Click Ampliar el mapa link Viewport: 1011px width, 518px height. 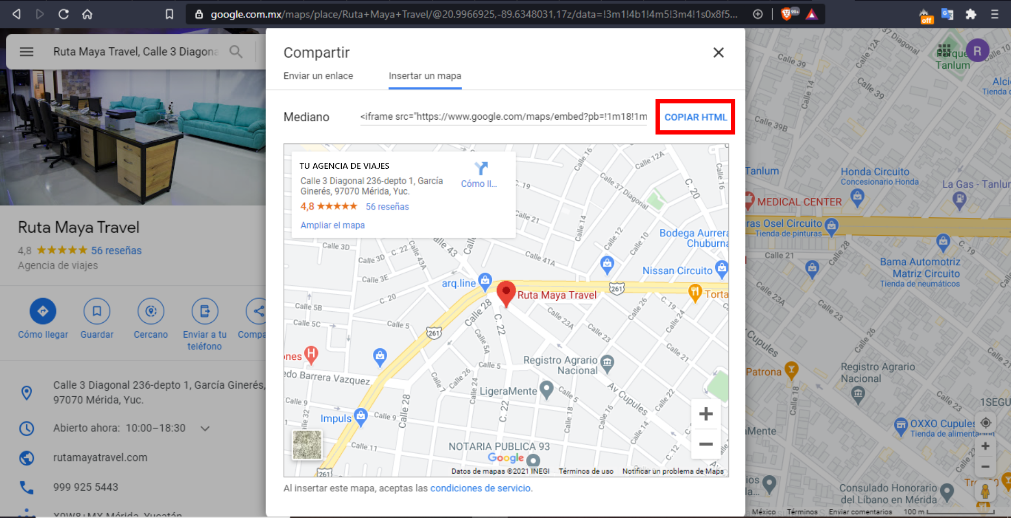(332, 225)
